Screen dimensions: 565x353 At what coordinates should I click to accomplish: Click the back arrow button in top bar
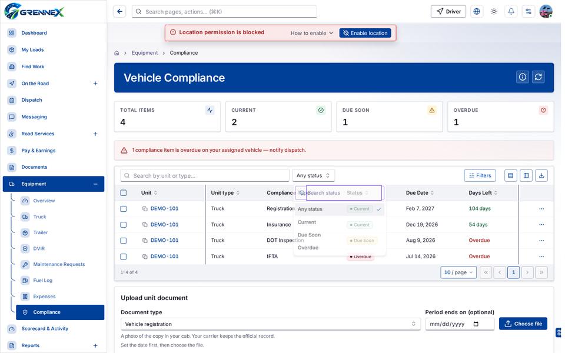click(x=119, y=12)
